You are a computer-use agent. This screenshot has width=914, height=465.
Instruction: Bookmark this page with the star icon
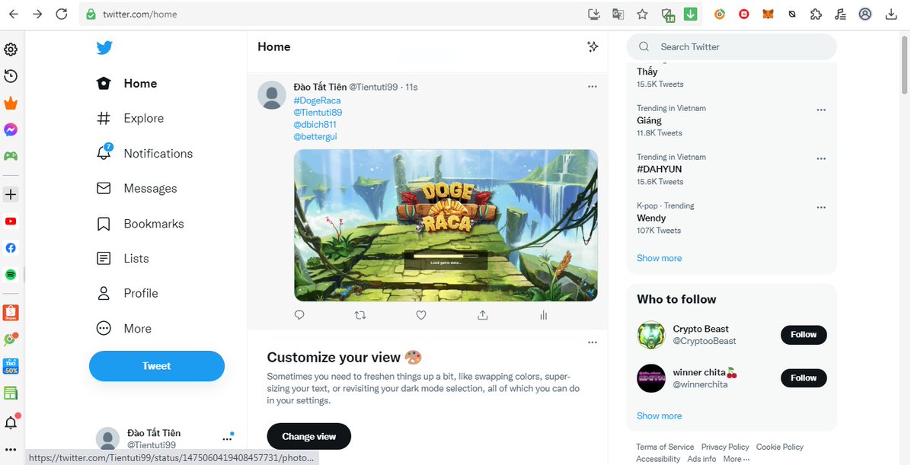[x=642, y=14]
